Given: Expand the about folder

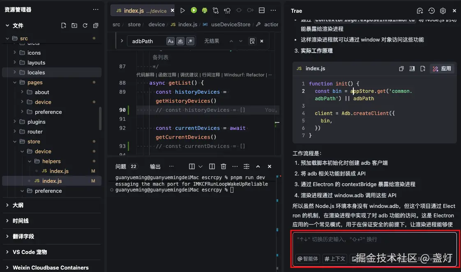Looking at the screenshot, I should [x=22, y=92].
